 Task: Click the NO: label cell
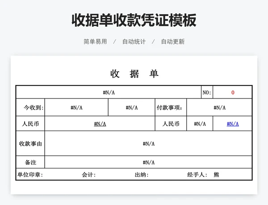coord(207,92)
